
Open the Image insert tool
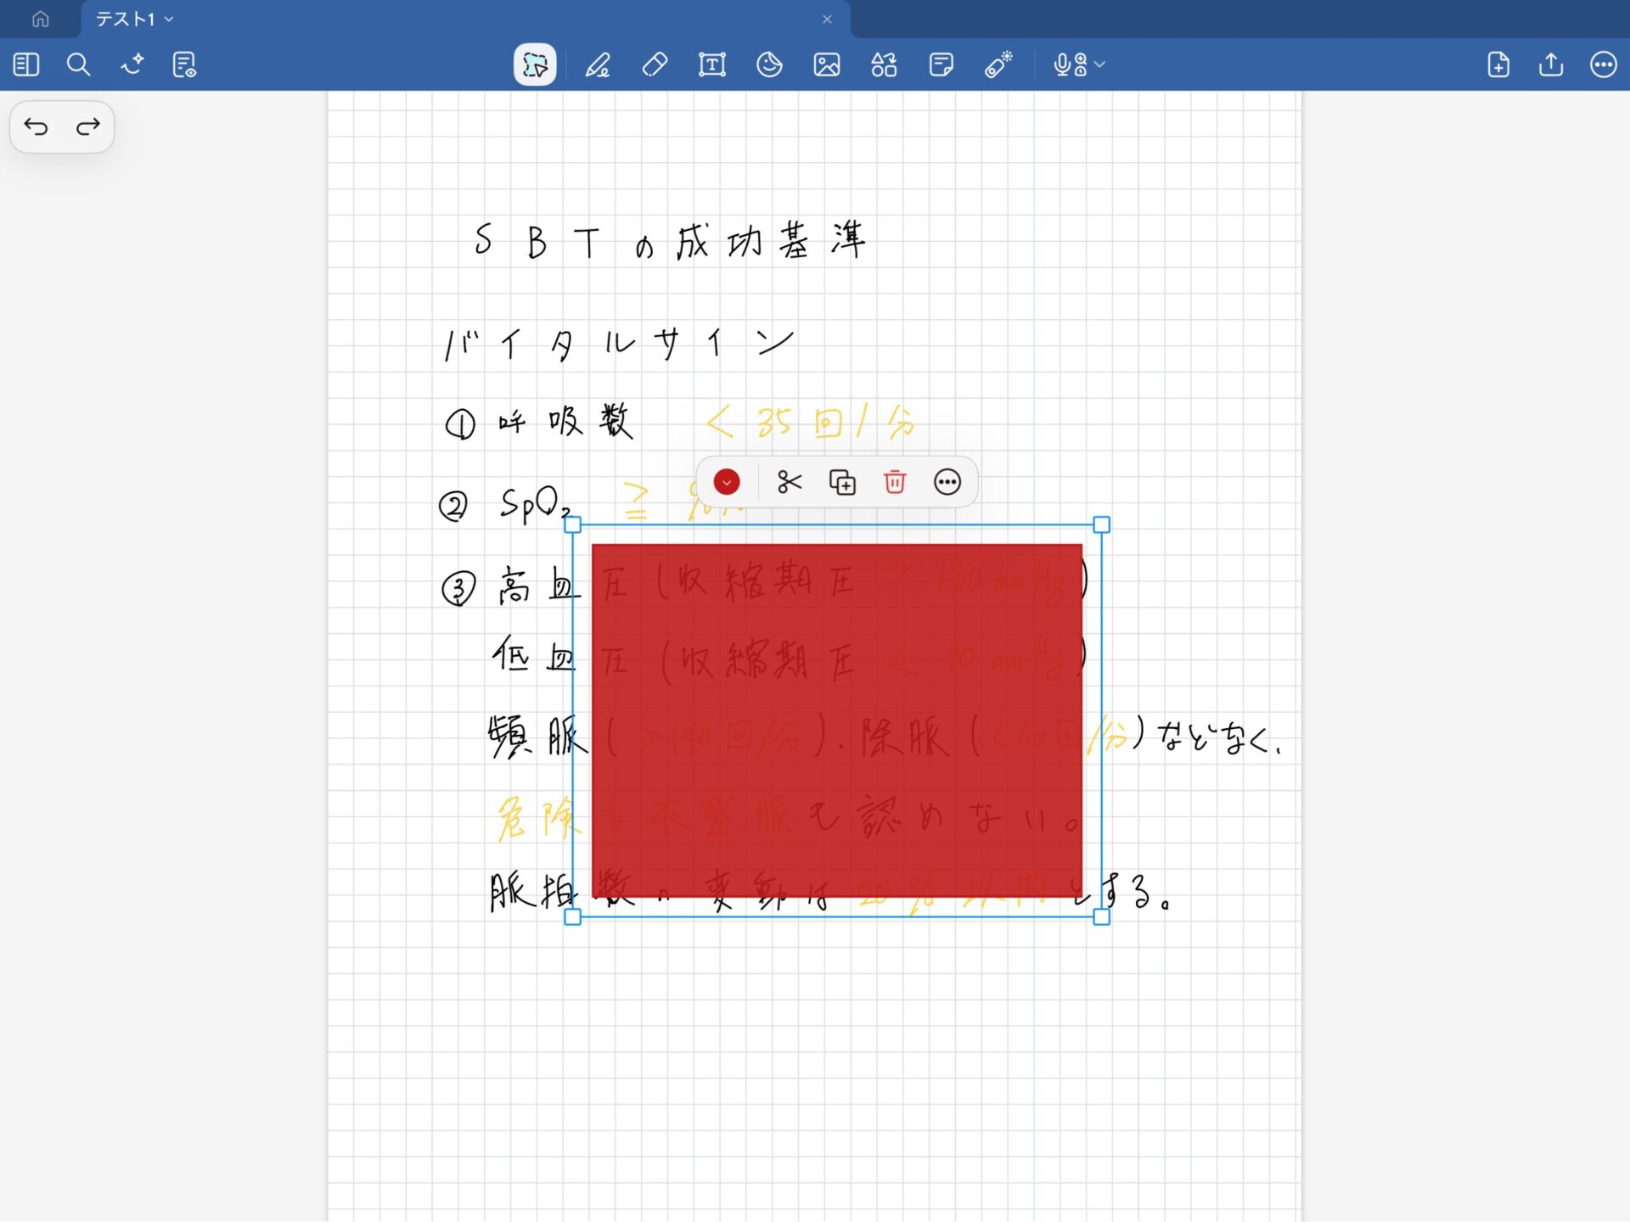pyautogui.click(x=826, y=64)
